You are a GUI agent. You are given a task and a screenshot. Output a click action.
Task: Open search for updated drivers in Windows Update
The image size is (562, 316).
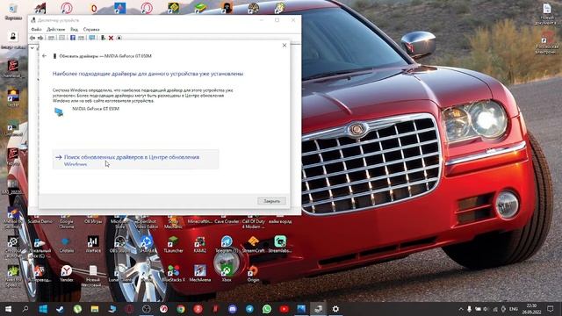135,160
